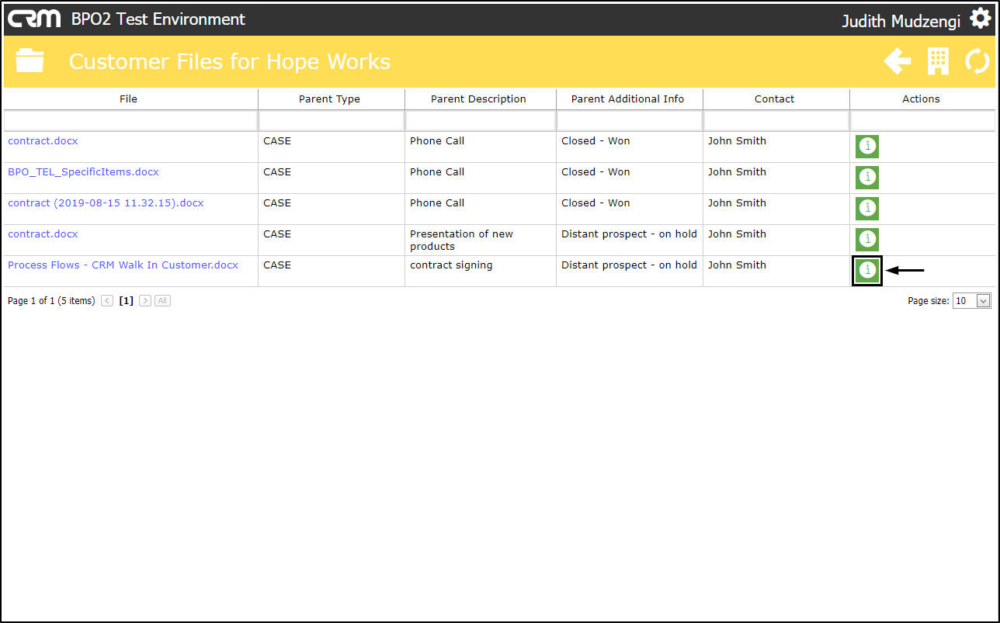This screenshot has width=1000, height=623.
Task: Click the Actions column header
Action: [922, 99]
